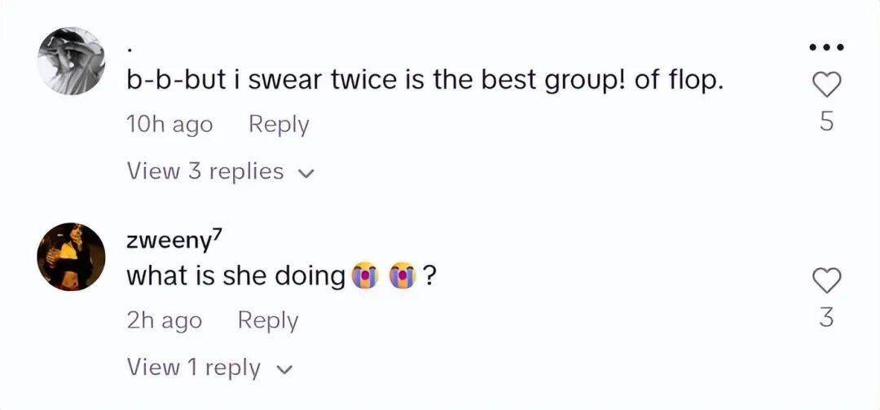Reply to zweeny's comment
The width and height of the screenshot is (880, 410).
[x=267, y=321]
